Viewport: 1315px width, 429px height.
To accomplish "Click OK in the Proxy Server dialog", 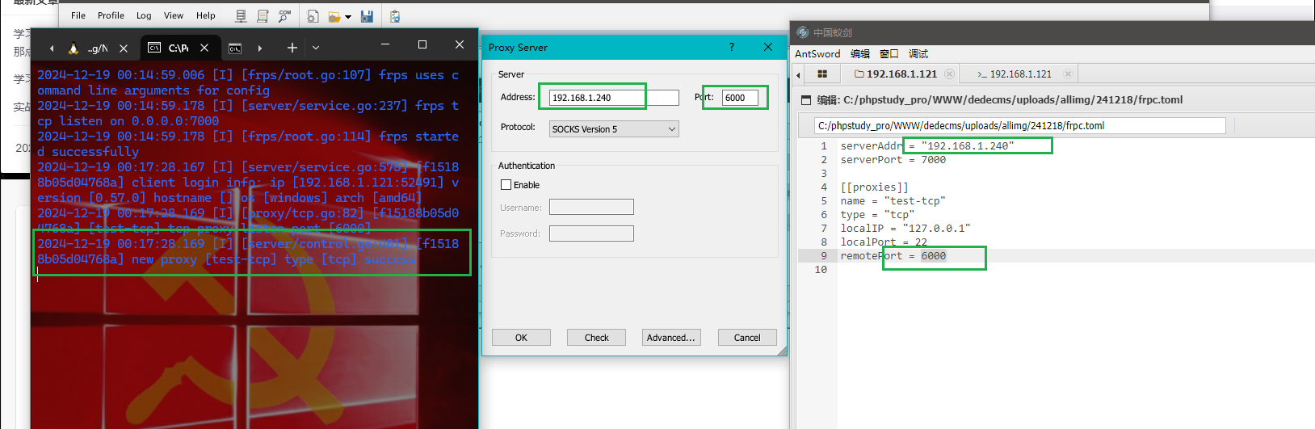I will pyautogui.click(x=521, y=338).
